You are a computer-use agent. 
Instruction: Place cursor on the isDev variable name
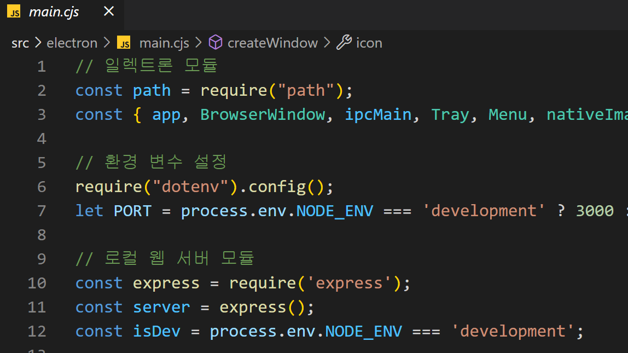click(x=156, y=331)
